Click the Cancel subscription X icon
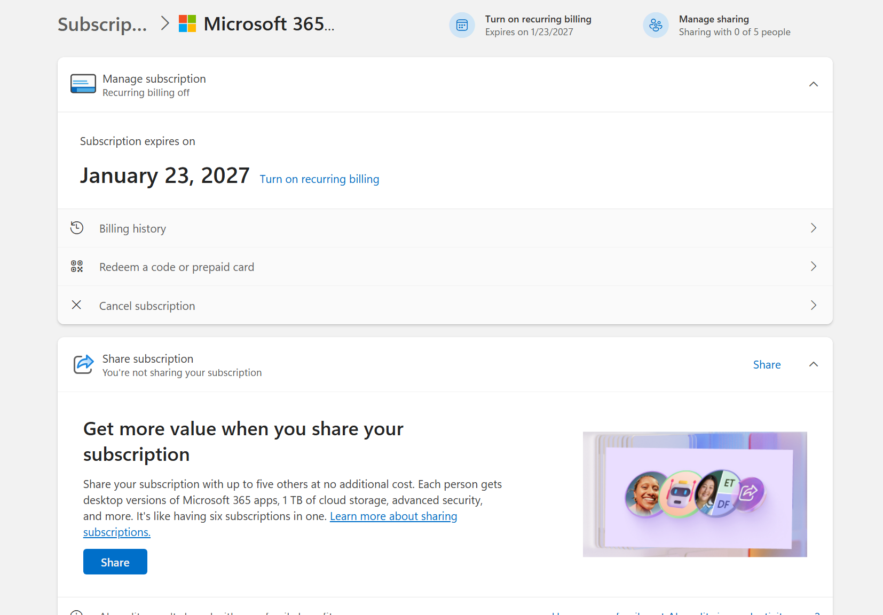 [x=77, y=305]
